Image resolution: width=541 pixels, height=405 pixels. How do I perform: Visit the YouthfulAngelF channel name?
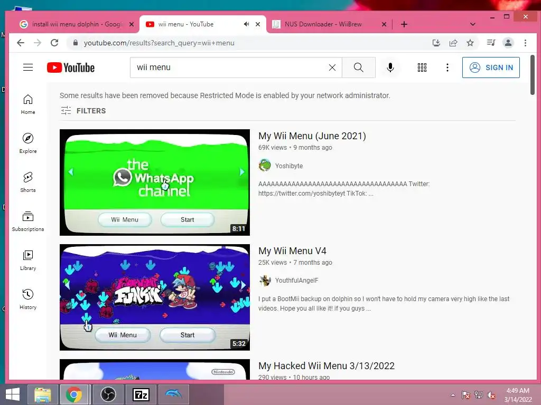point(296,281)
